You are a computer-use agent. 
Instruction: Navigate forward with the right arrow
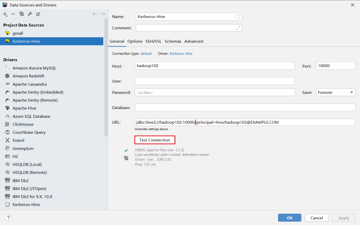tap(103, 14)
